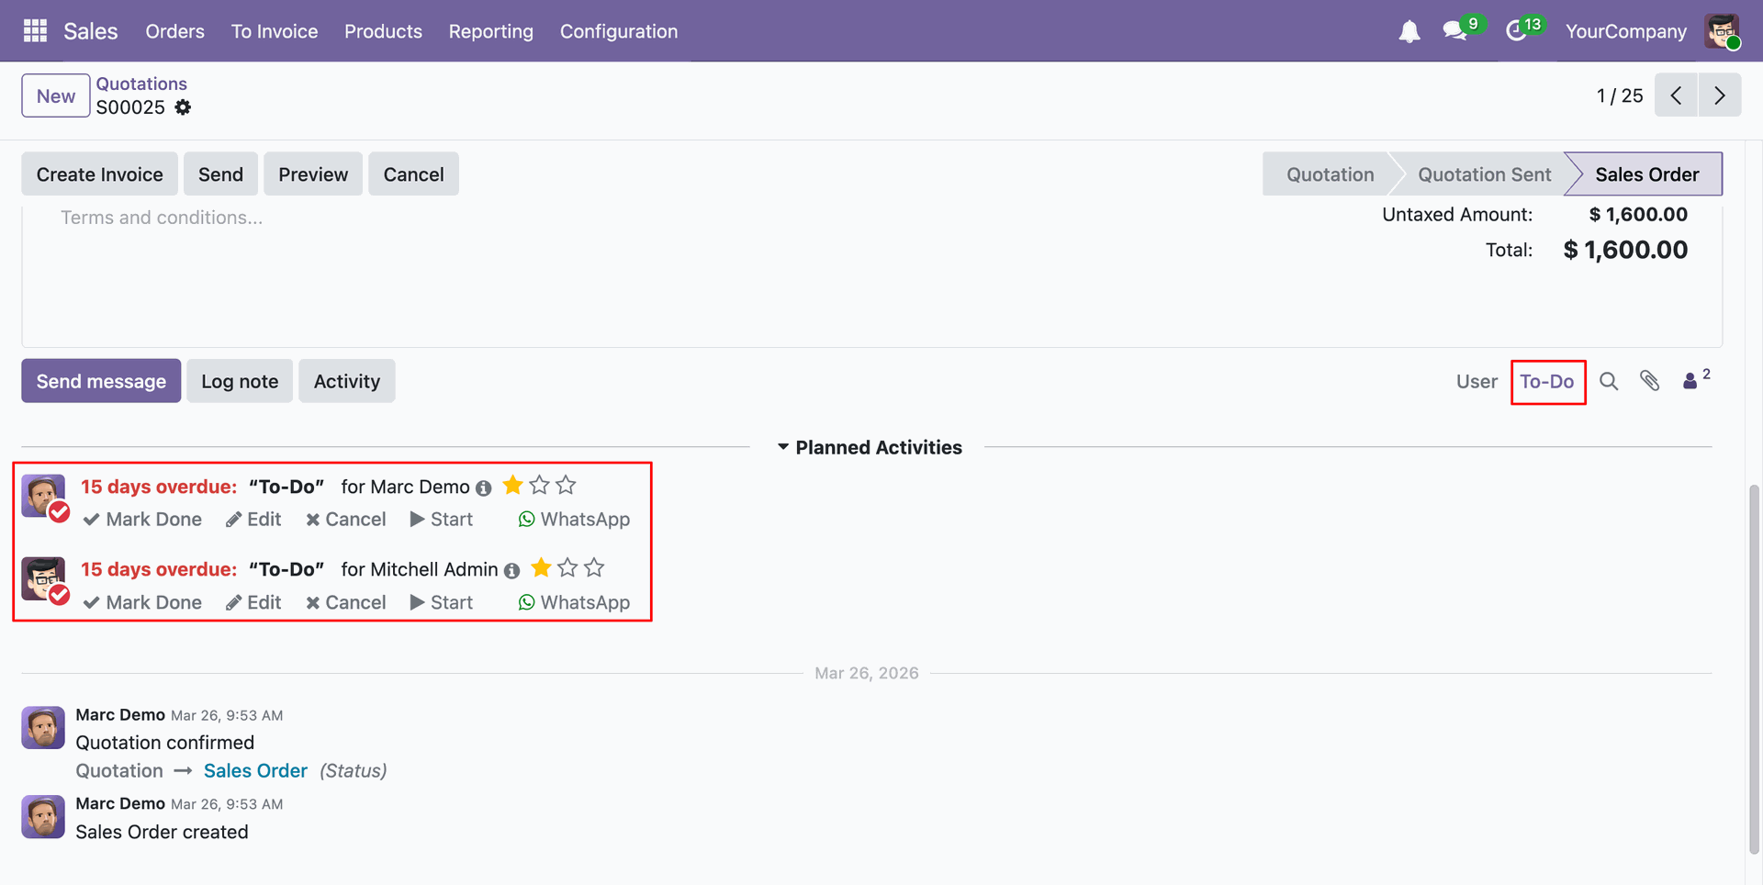
Task: Click the Preview button
Action: click(313, 174)
